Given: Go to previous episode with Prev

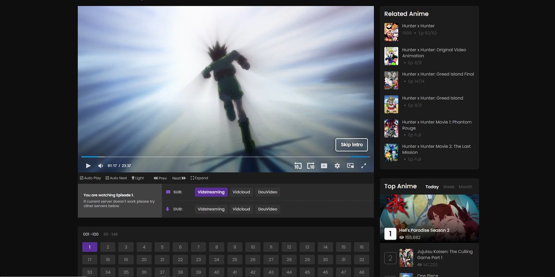Looking at the screenshot, I should (x=160, y=178).
